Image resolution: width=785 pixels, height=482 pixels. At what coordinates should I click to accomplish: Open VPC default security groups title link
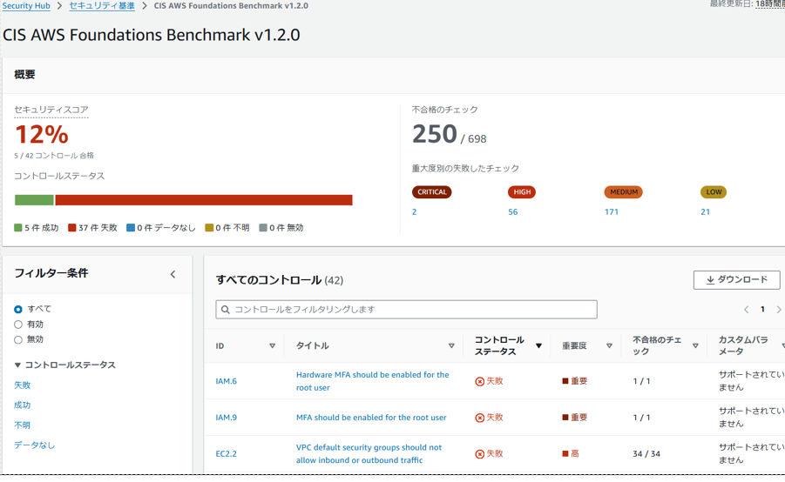point(369,454)
